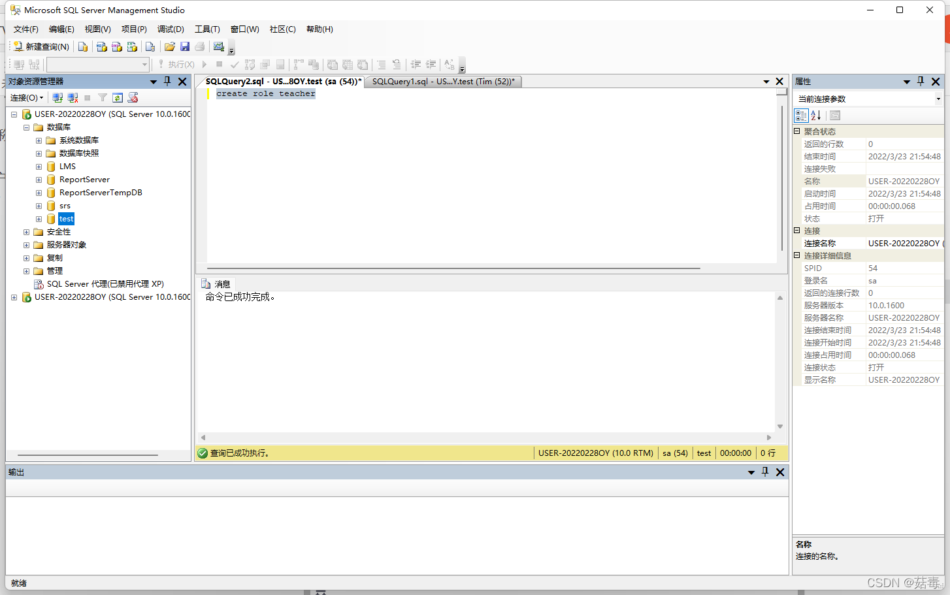Click the Filter funnel icon in Object Explorer

coord(103,98)
